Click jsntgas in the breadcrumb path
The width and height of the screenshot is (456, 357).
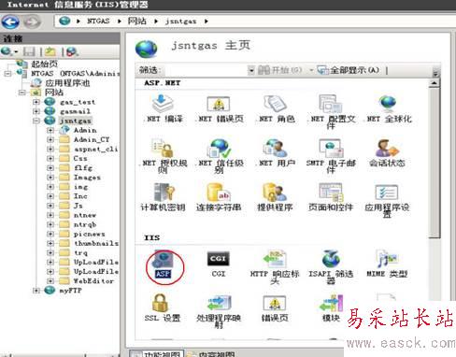point(180,21)
